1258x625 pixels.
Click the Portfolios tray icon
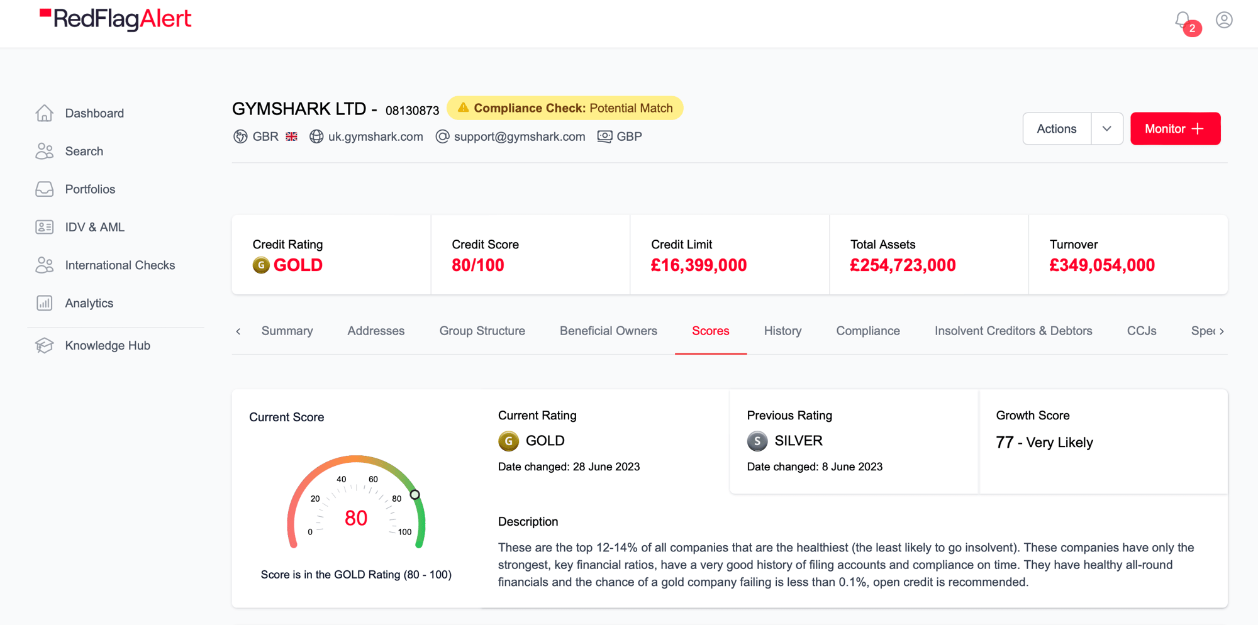[x=45, y=189]
